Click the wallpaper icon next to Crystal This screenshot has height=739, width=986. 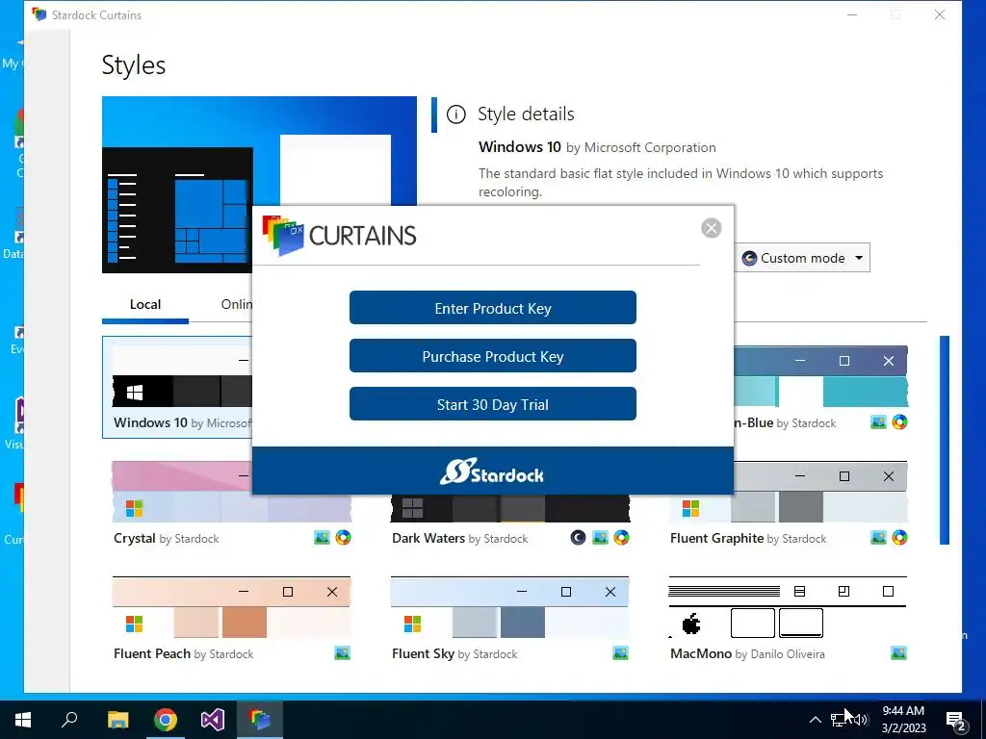(x=322, y=538)
